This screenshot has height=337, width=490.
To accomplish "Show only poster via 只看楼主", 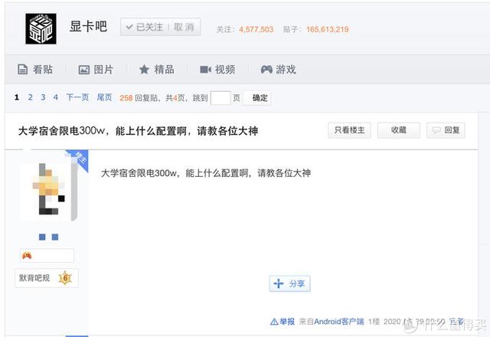I will point(349,130).
